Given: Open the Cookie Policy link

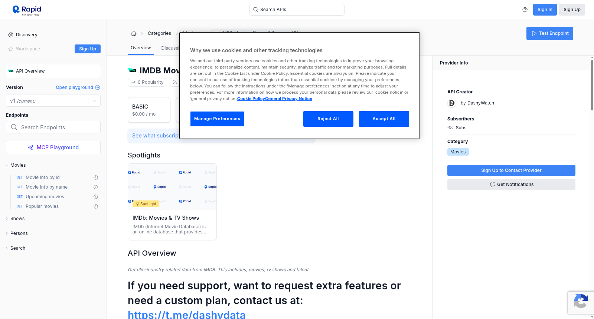Looking at the screenshot, I should (251, 99).
